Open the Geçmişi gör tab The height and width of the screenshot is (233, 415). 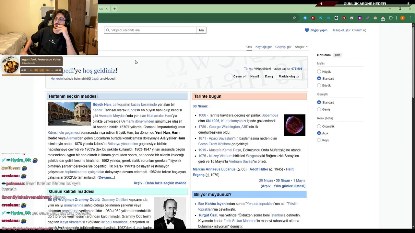(283, 47)
